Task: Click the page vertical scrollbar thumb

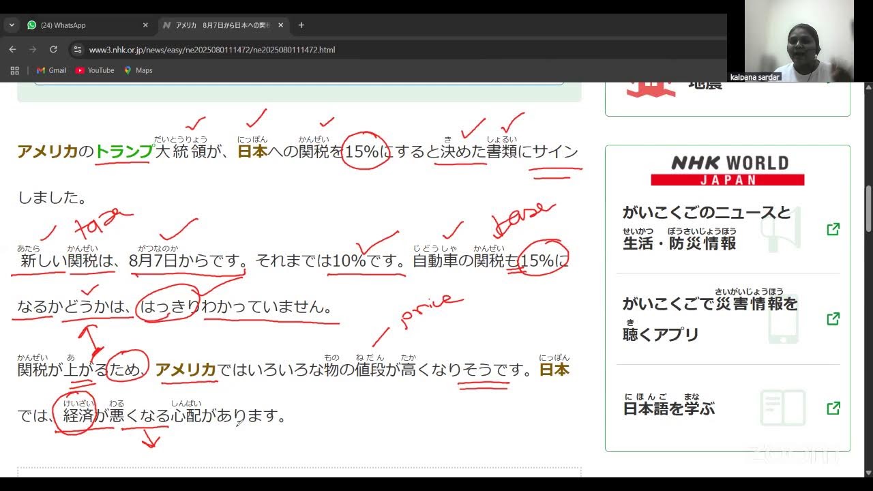Action: point(868,209)
